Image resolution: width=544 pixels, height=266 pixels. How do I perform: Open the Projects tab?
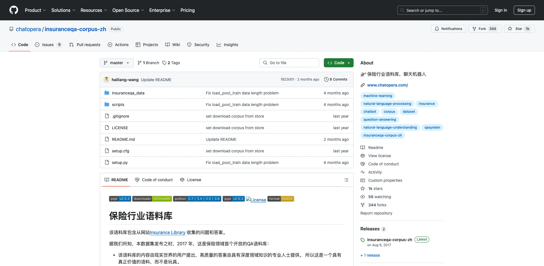147,45
